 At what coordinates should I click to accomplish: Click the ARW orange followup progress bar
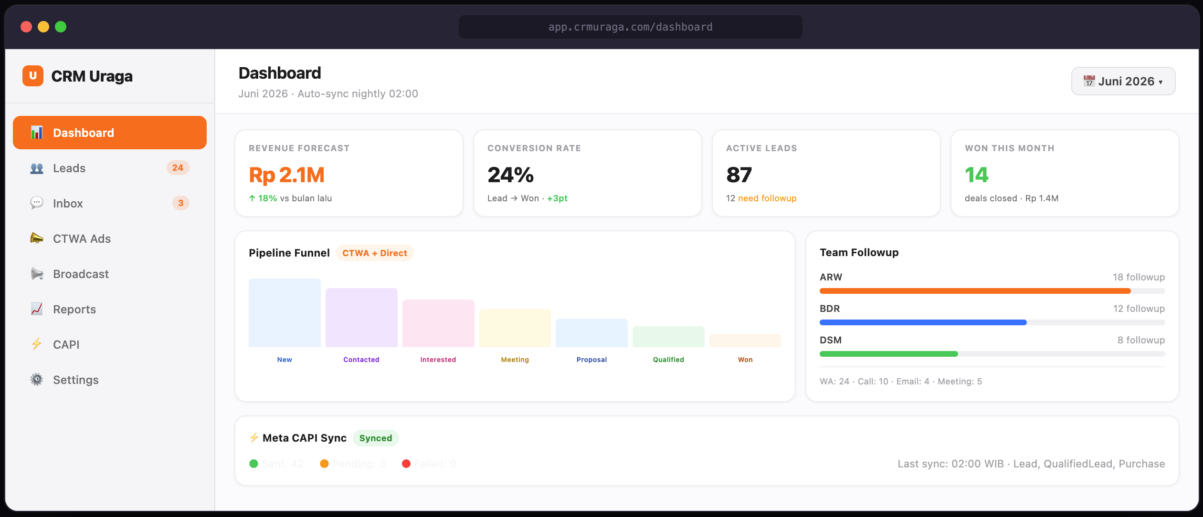975,291
